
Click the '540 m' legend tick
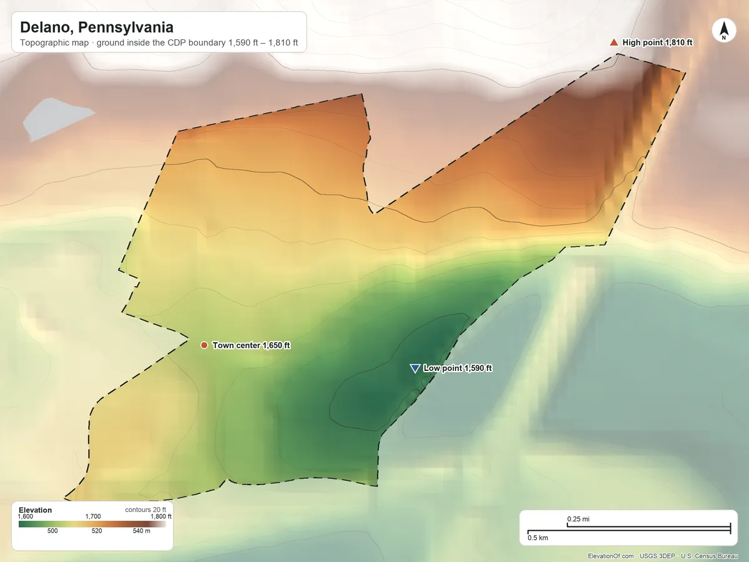(x=141, y=531)
